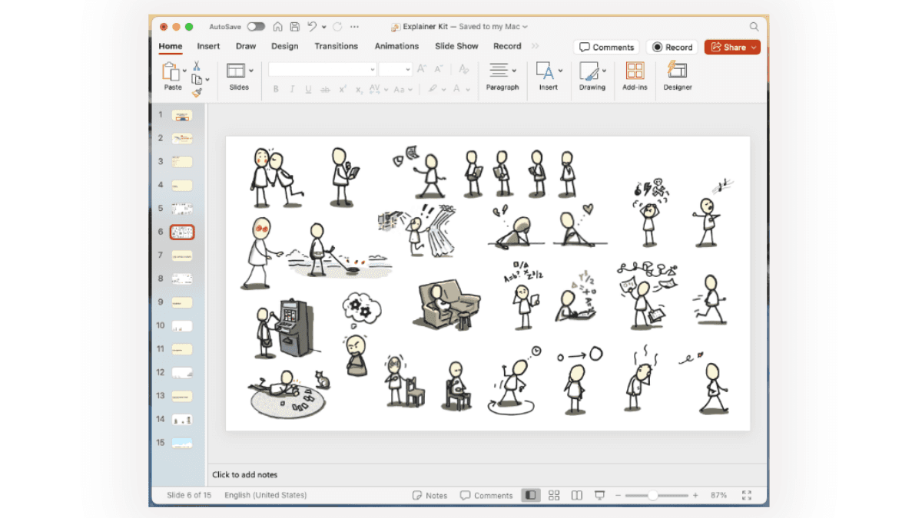
Task: Switch to the Transitions tab
Action: (x=336, y=46)
